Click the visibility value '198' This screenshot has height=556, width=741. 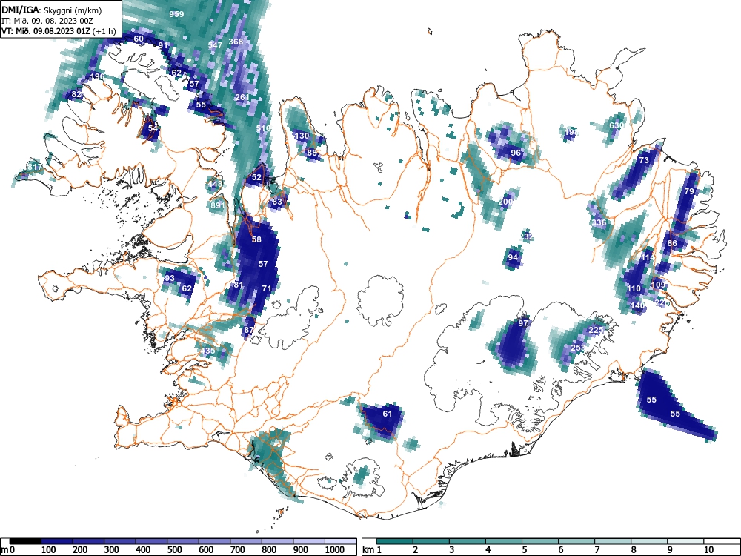(x=571, y=131)
